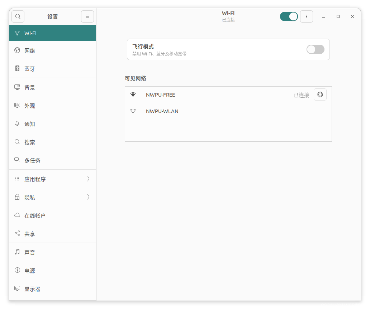Click the music note icon beside 声音
The width and height of the screenshot is (370, 311).
point(17,252)
